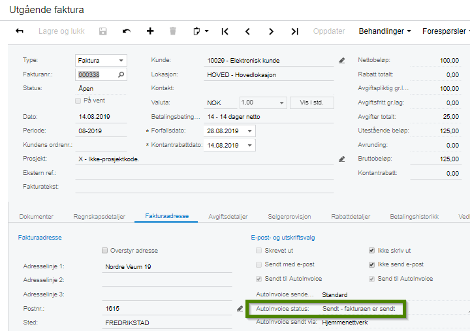
Task: Check Overstyr adresse checkbox
Action: (x=104, y=250)
